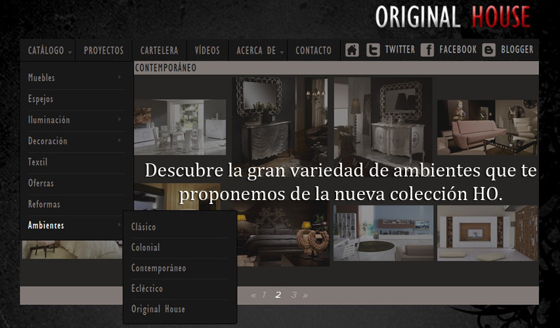Expand the Ambientes submenu arrow
Screen dimensions: 560x328
point(119,224)
